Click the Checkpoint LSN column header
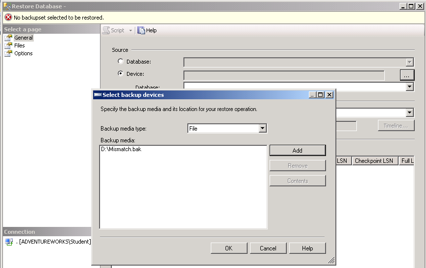This screenshot has width=426, height=268. [x=374, y=161]
